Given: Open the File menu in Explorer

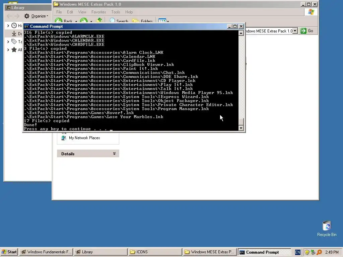Looking at the screenshot, I should coord(59,12).
